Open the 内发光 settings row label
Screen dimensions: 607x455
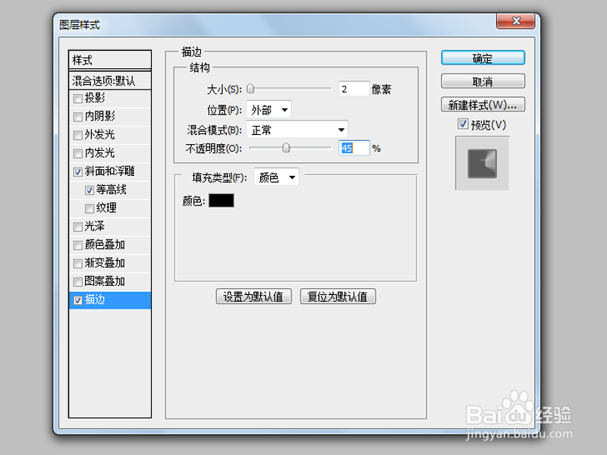pyautogui.click(x=100, y=153)
